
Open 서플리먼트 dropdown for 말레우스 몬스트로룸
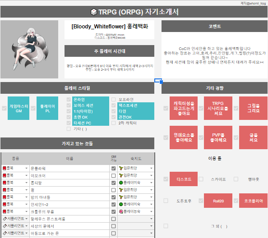pos(26,219)
